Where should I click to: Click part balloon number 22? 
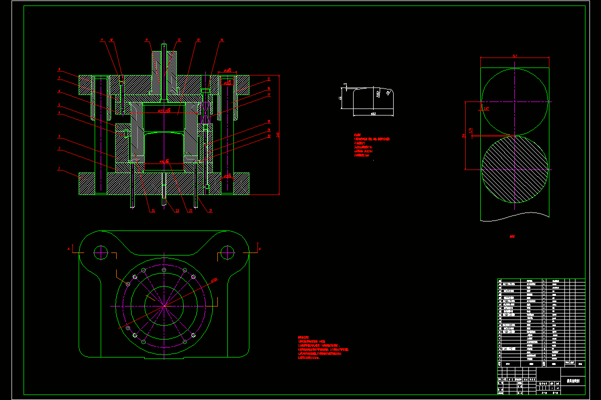(191, 211)
